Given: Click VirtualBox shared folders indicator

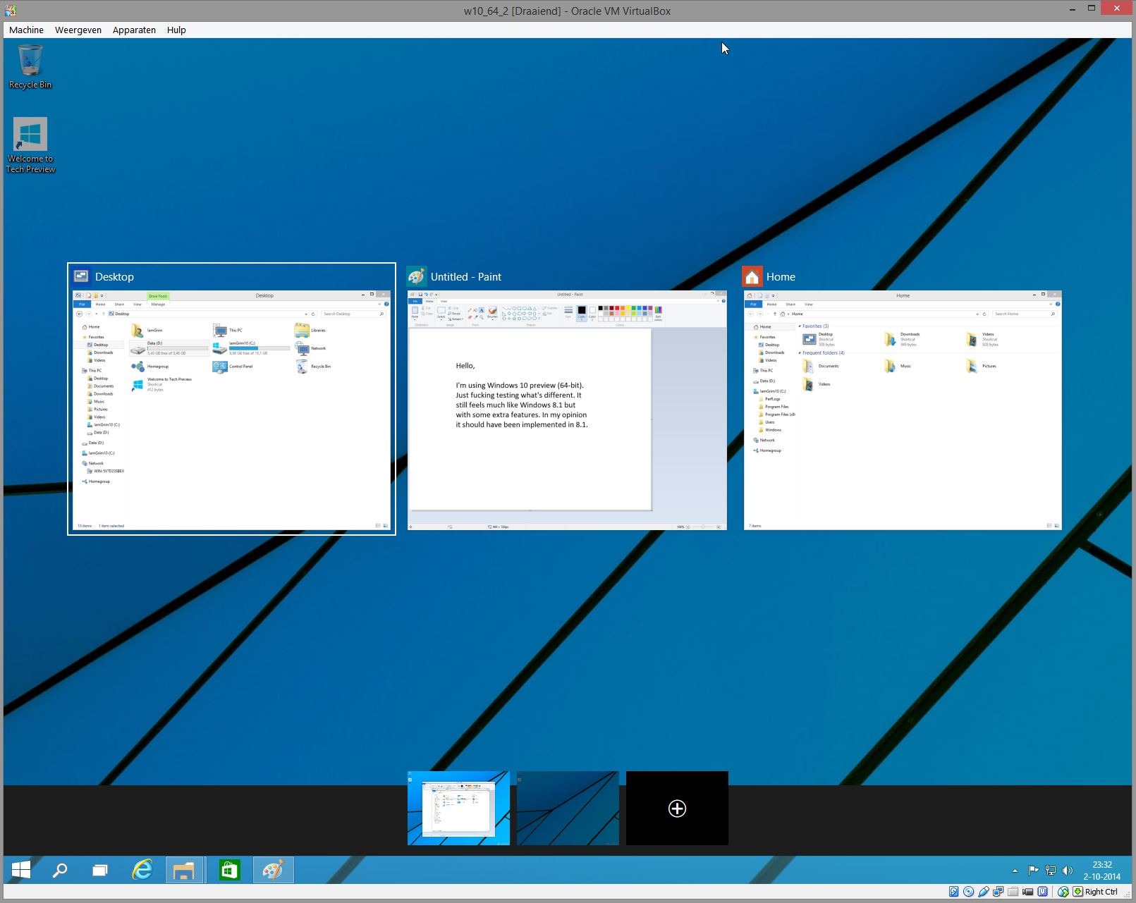Looking at the screenshot, I should 1013,892.
